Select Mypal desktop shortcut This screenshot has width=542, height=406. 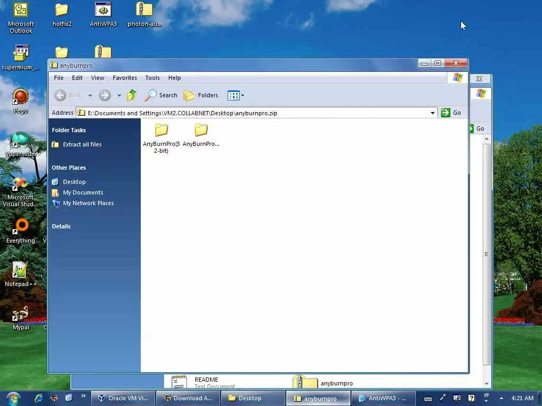(x=21, y=318)
